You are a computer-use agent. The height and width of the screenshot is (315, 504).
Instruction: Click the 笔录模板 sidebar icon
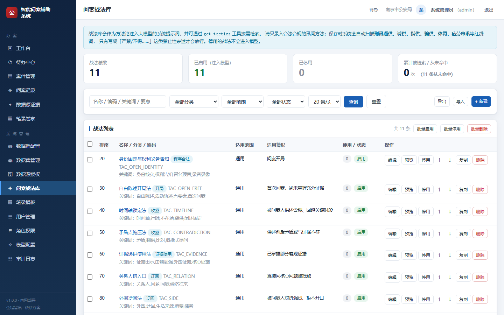point(10,202)
